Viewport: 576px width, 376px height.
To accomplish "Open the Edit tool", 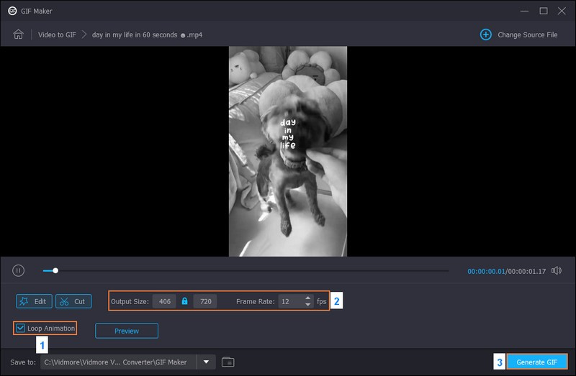I will point(34,301).
